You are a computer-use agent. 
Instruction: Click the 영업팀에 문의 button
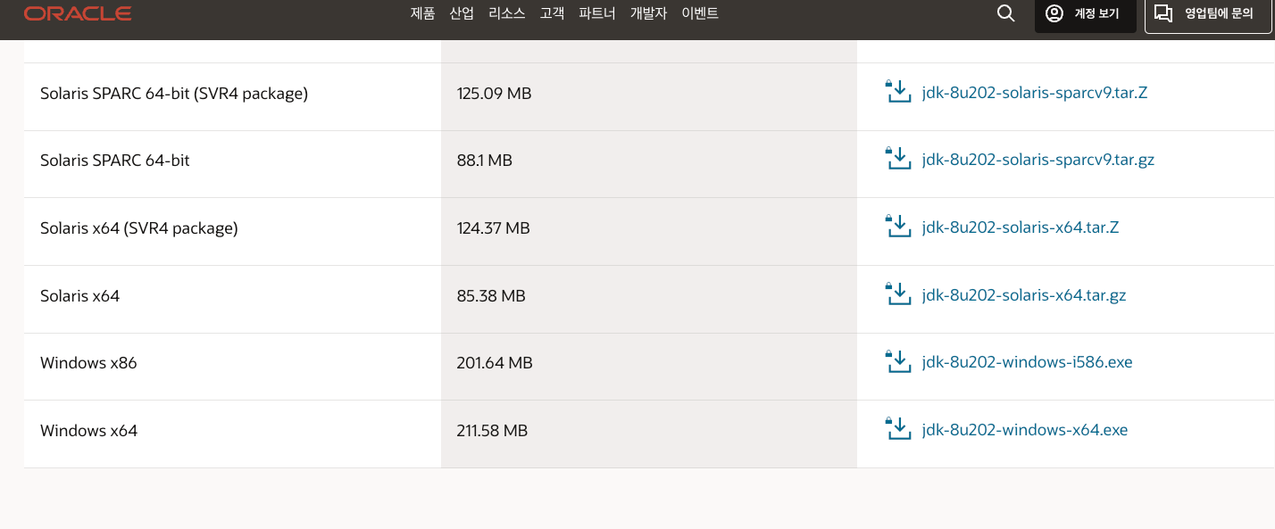[1208, 14]
